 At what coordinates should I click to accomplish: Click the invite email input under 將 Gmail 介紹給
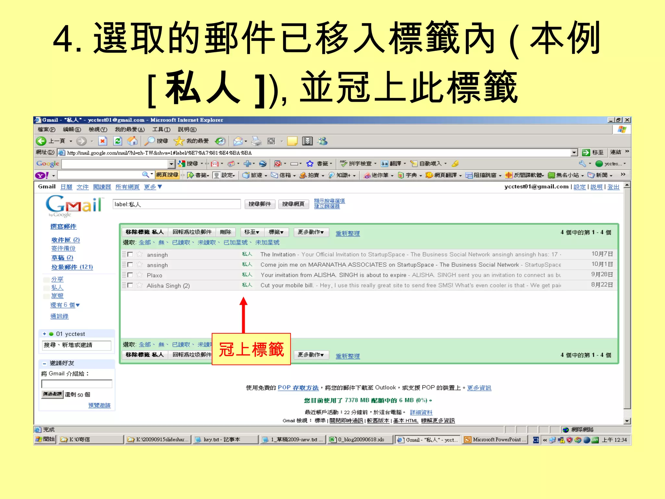point(77,384)
